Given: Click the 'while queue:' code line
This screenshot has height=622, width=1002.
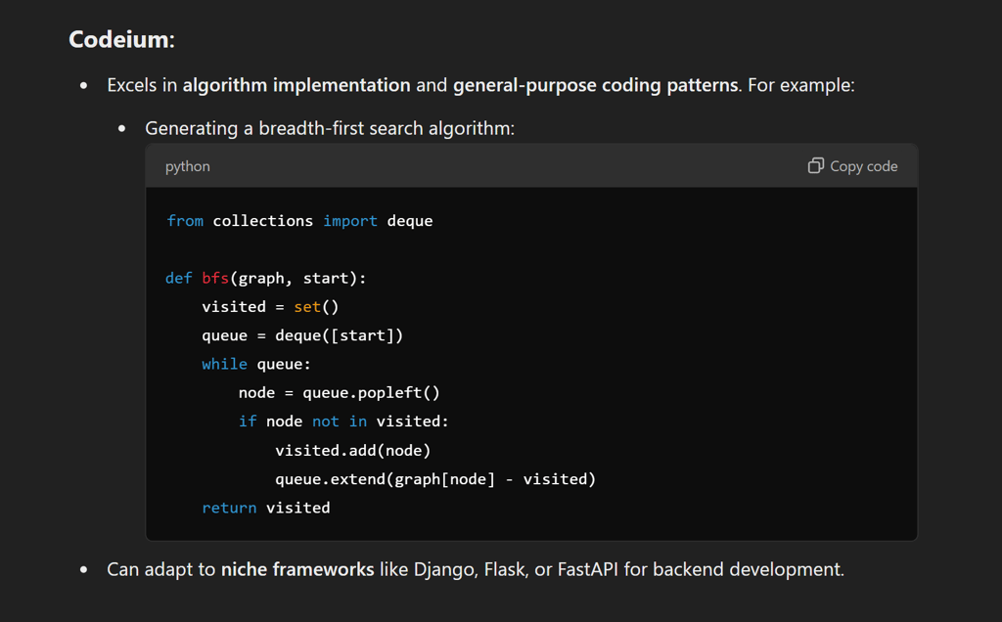Looking at the screenshot, I should (x=256, y=364).
